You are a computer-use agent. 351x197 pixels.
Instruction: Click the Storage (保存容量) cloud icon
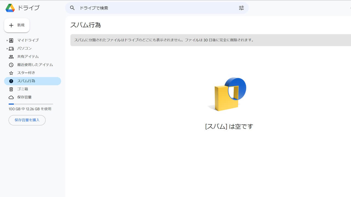[x=11, y=97]
